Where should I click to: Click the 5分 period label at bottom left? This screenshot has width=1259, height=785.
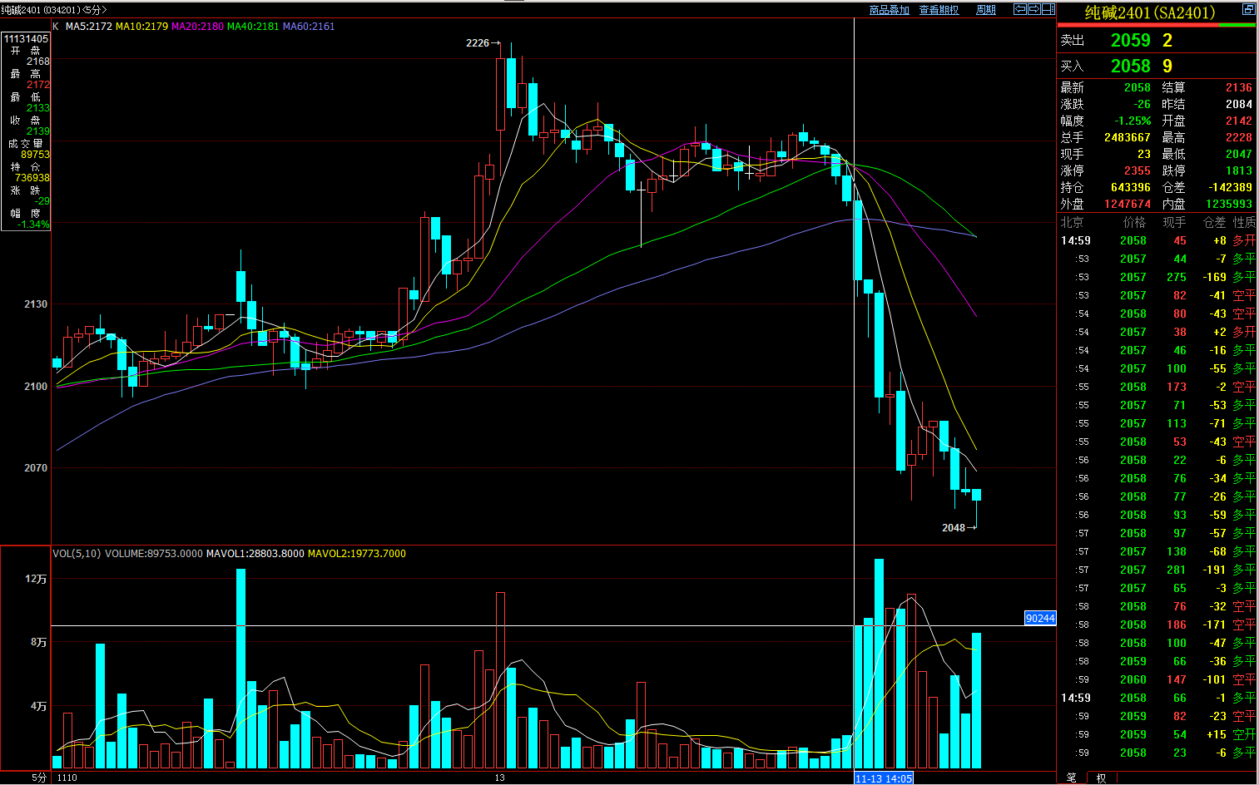(x=39, y=778)
